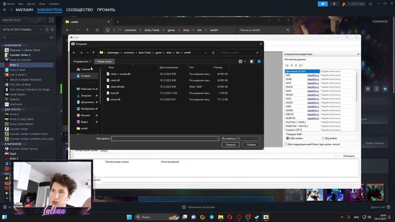Add new tab in background Explorer window
The width and height of the screenshot is (395, 222).
coord(118,22)
